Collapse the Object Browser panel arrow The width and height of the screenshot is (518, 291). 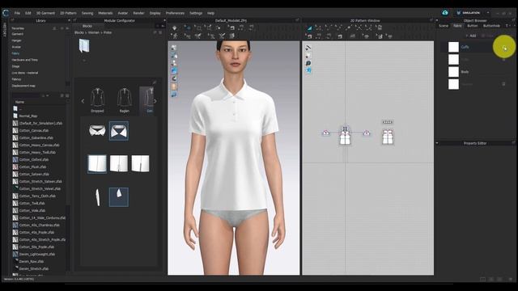[x=437, y=20]
